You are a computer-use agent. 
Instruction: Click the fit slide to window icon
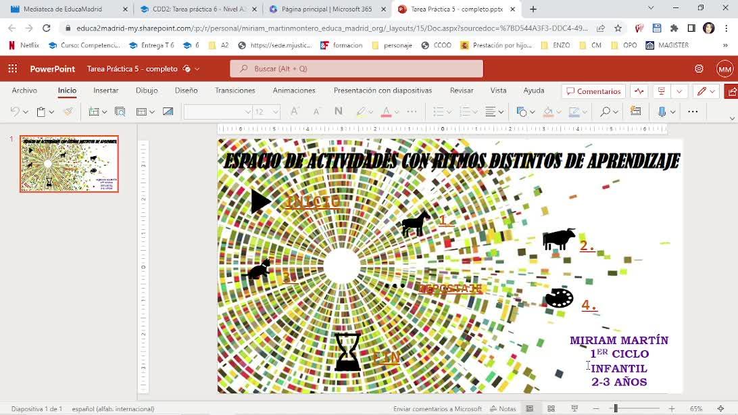click(x=720, y=409)
